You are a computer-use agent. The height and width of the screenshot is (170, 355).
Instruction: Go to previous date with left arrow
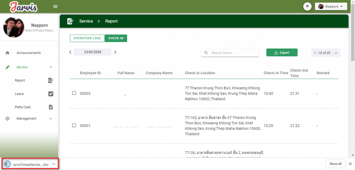pyautogui.click(x=70, y=52)
